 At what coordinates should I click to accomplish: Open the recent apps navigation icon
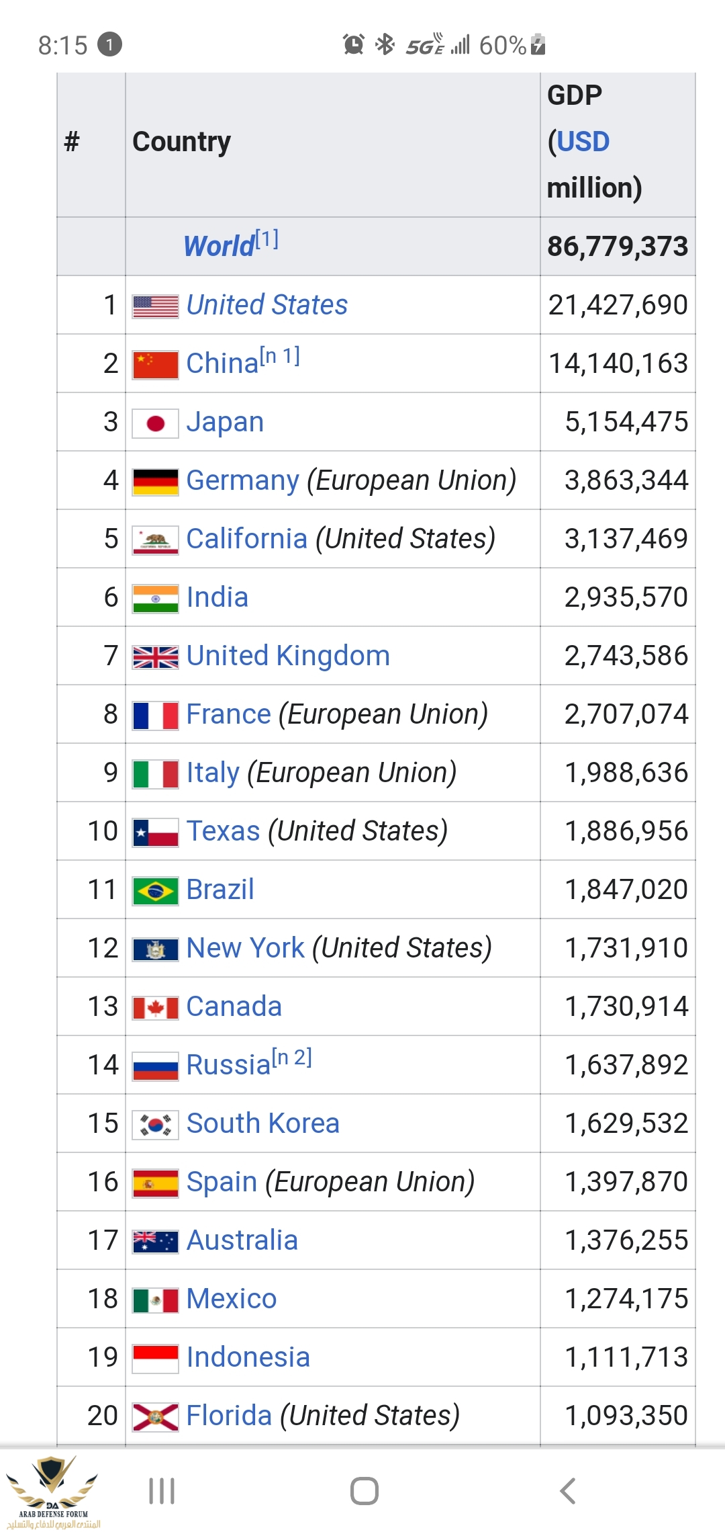162,1490
